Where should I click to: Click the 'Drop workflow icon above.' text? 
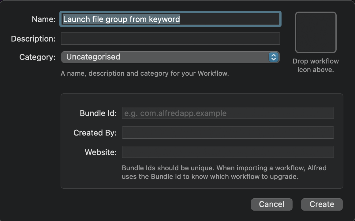pyautogui.click(x=316, y=65)
